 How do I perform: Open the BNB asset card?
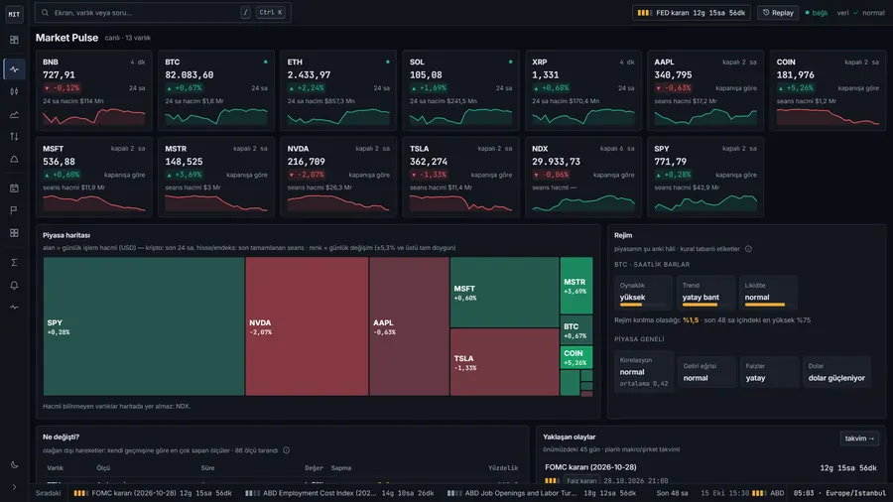tap(94, 91)
